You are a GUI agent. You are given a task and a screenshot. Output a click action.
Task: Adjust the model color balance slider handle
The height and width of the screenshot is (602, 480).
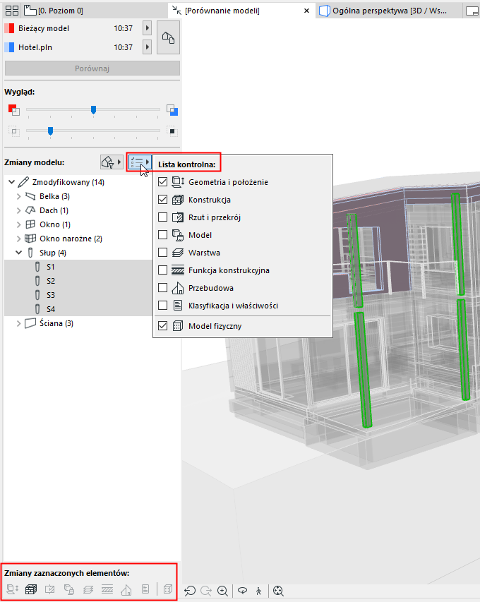[93, 110]
